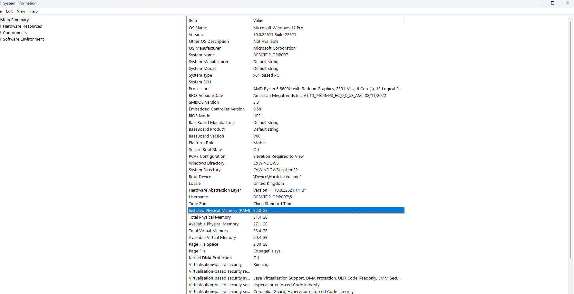574x294 pixels.
Task: Expand the Components node
Action: (x=1, y=33)
